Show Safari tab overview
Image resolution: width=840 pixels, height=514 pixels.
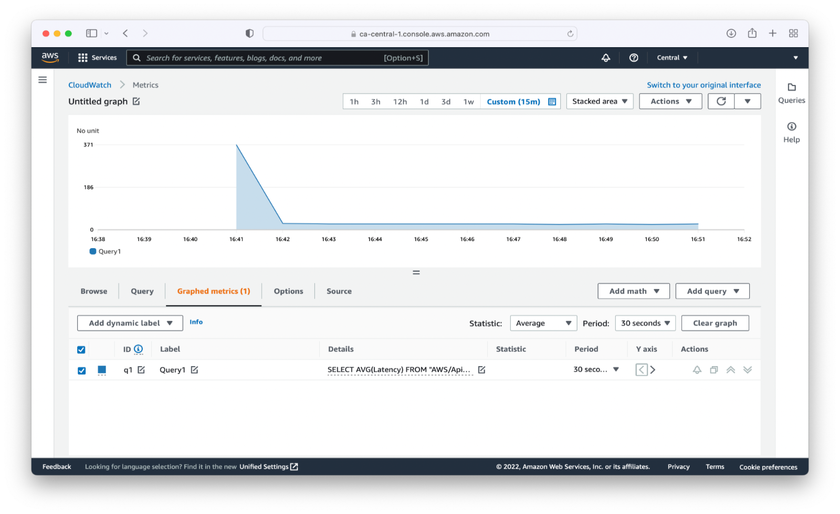coord(793,33)
